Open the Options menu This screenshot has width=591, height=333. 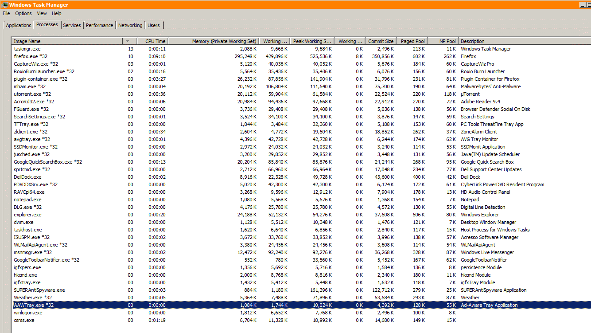pos(23,13)
